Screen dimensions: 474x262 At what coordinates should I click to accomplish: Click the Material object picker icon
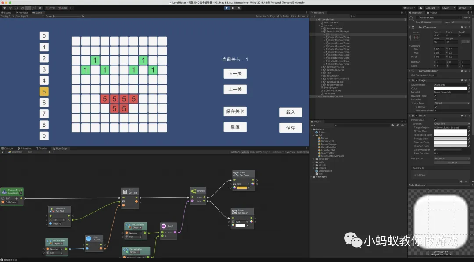point(469,92)
